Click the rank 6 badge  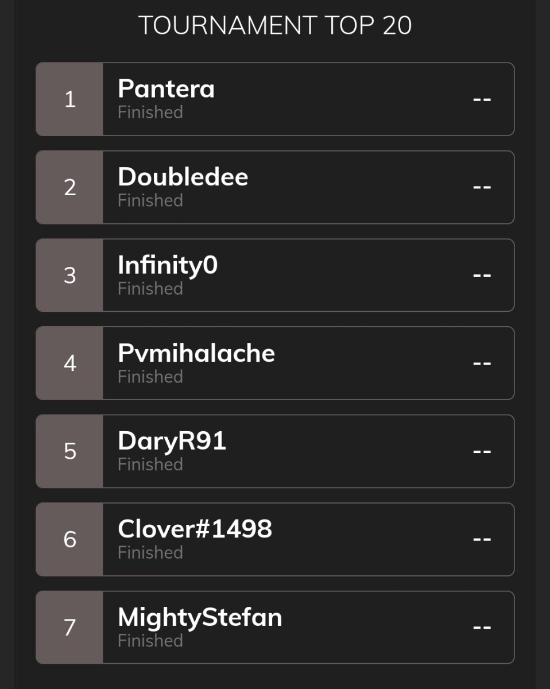tap(69, 539)
